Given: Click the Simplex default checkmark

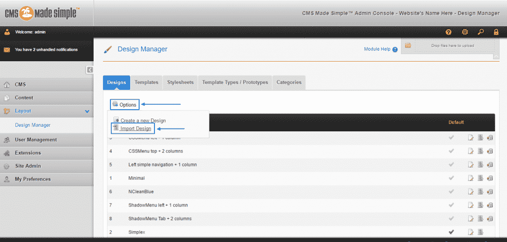Looking at the screenshot, I should pos(452,232).
